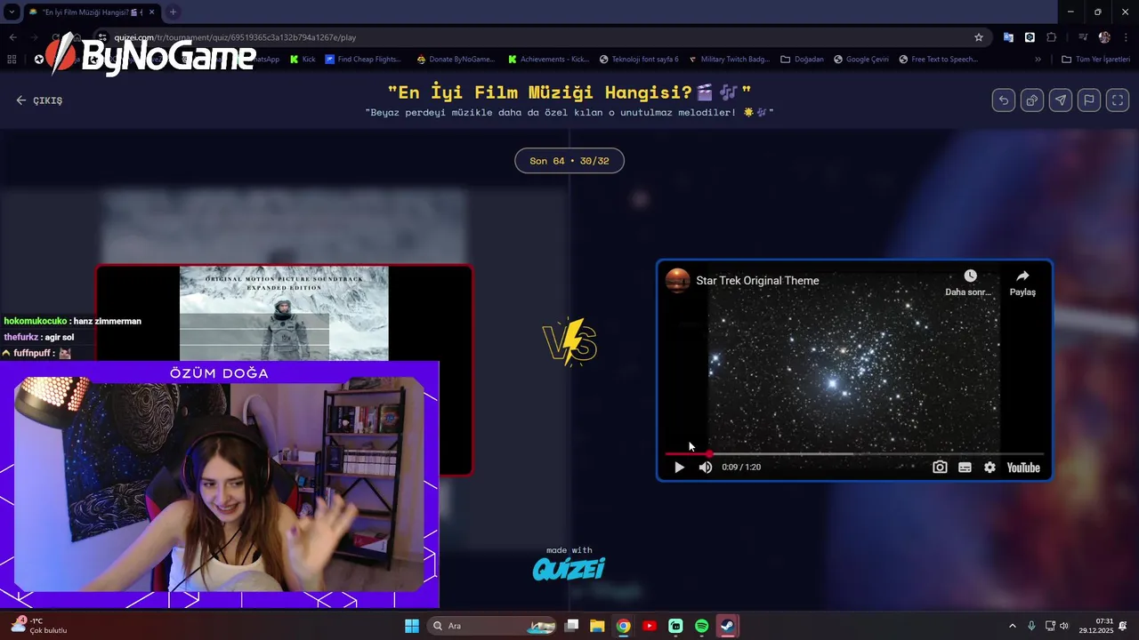The image size is (1139, 640).
Task: Open the Google Translate extension
Action: 1008,37
